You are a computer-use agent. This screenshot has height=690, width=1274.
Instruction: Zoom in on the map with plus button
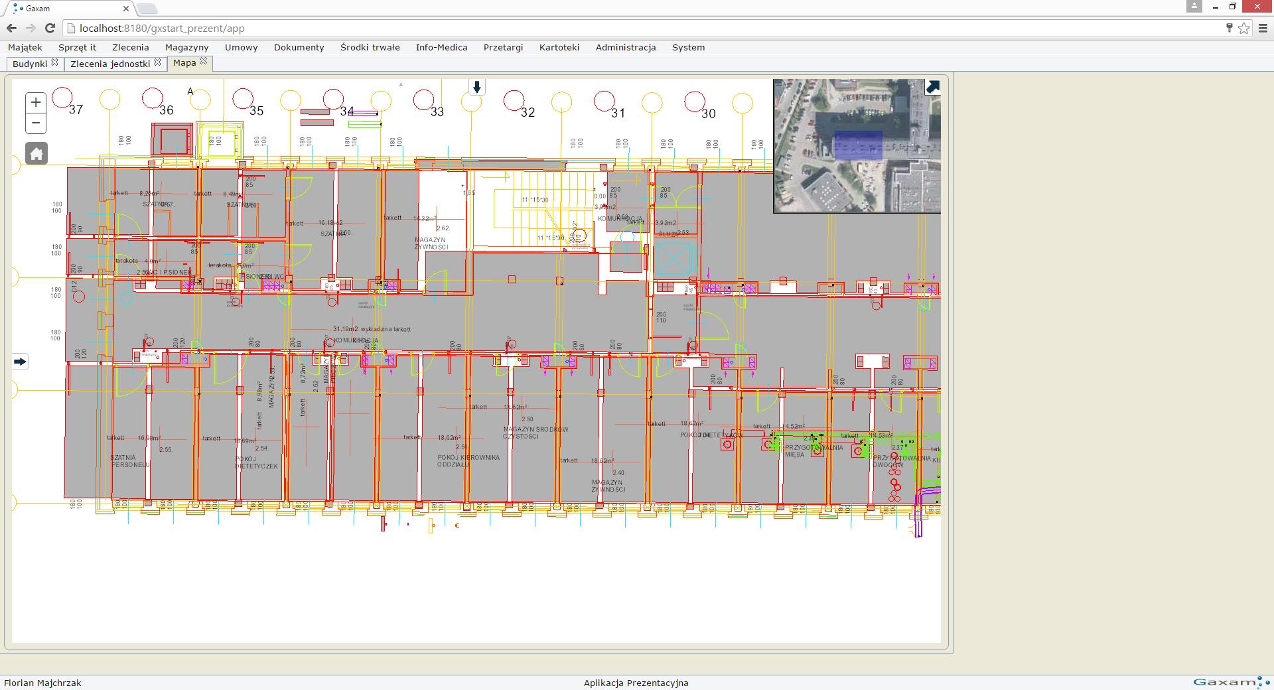[36, 102]
